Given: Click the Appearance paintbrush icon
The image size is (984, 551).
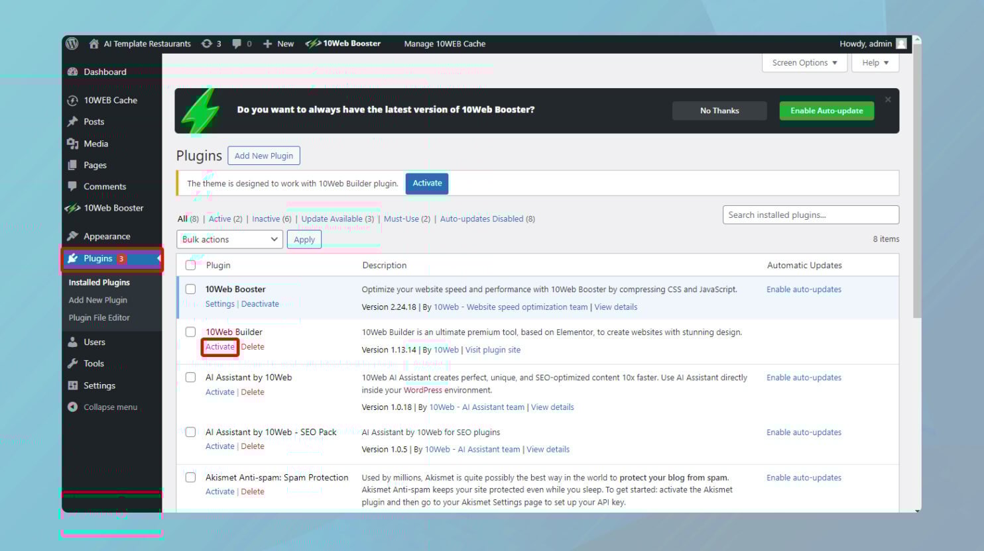Looking at the screenshot, I should 73,236.
